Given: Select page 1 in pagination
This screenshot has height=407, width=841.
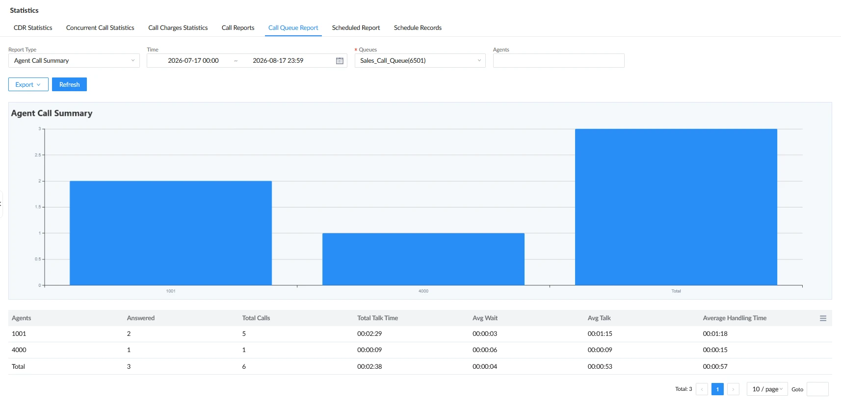Looking at the screenshot, I should 717,389.
